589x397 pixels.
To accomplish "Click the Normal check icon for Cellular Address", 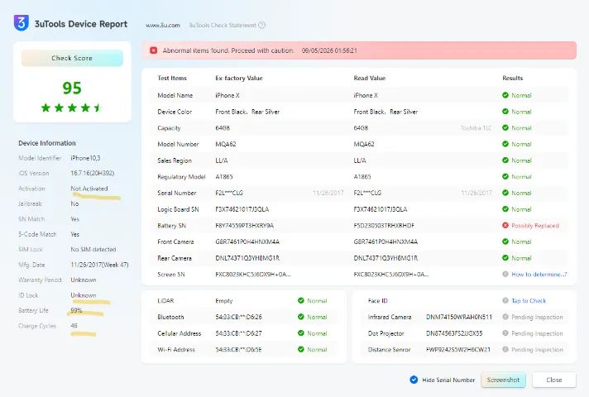I will click(x=301, y=333).
